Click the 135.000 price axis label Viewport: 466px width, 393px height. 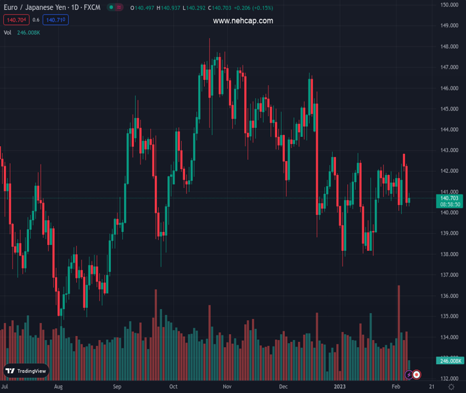point(450,316)
